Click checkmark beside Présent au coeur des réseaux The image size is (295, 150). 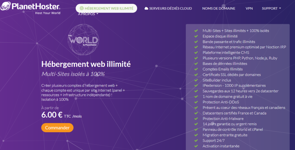pos(196,108)
